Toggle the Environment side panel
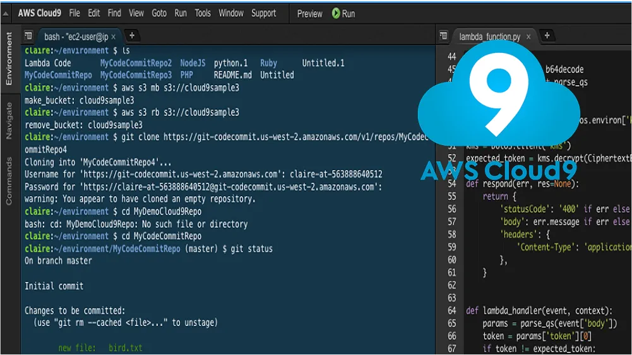 [9, 59]
